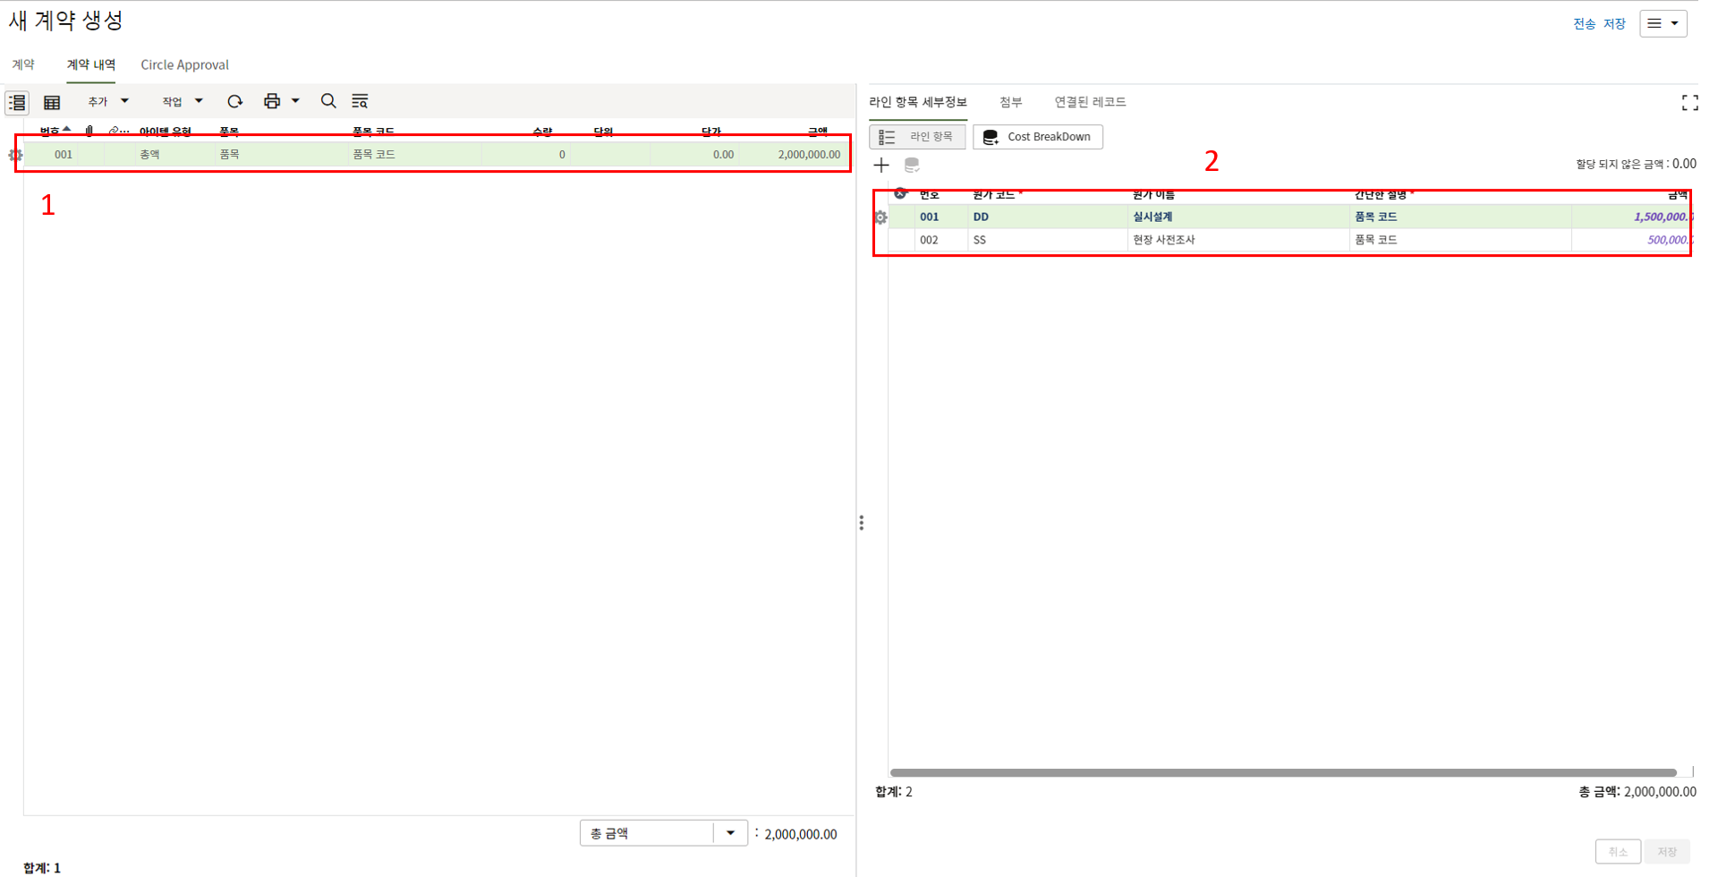Open the 첨부 tab

[1010, 102]
